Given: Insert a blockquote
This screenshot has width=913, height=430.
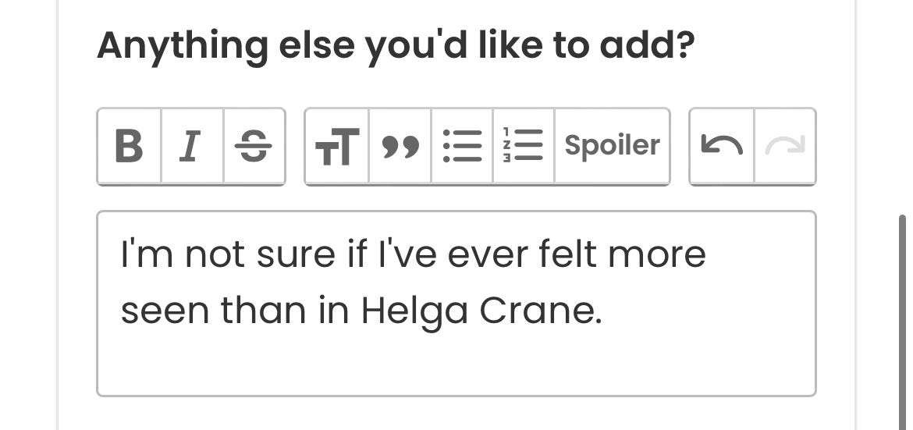Looking at the screenshot, I should click(x=400, y=146).
